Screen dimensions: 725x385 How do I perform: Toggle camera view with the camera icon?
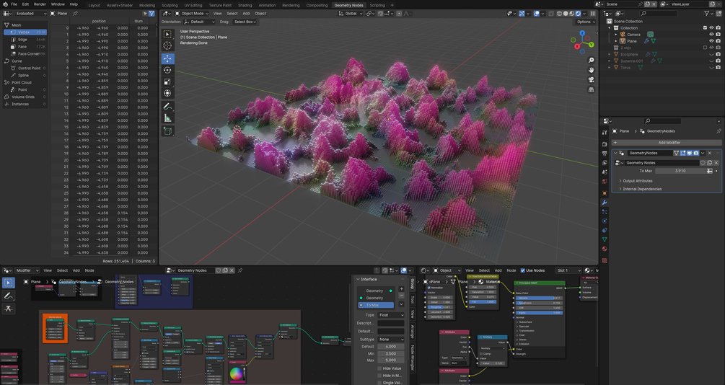point(591,80)
